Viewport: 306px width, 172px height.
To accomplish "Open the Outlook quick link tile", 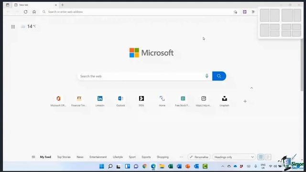I will pyautogui.click(x=120, y=101).
